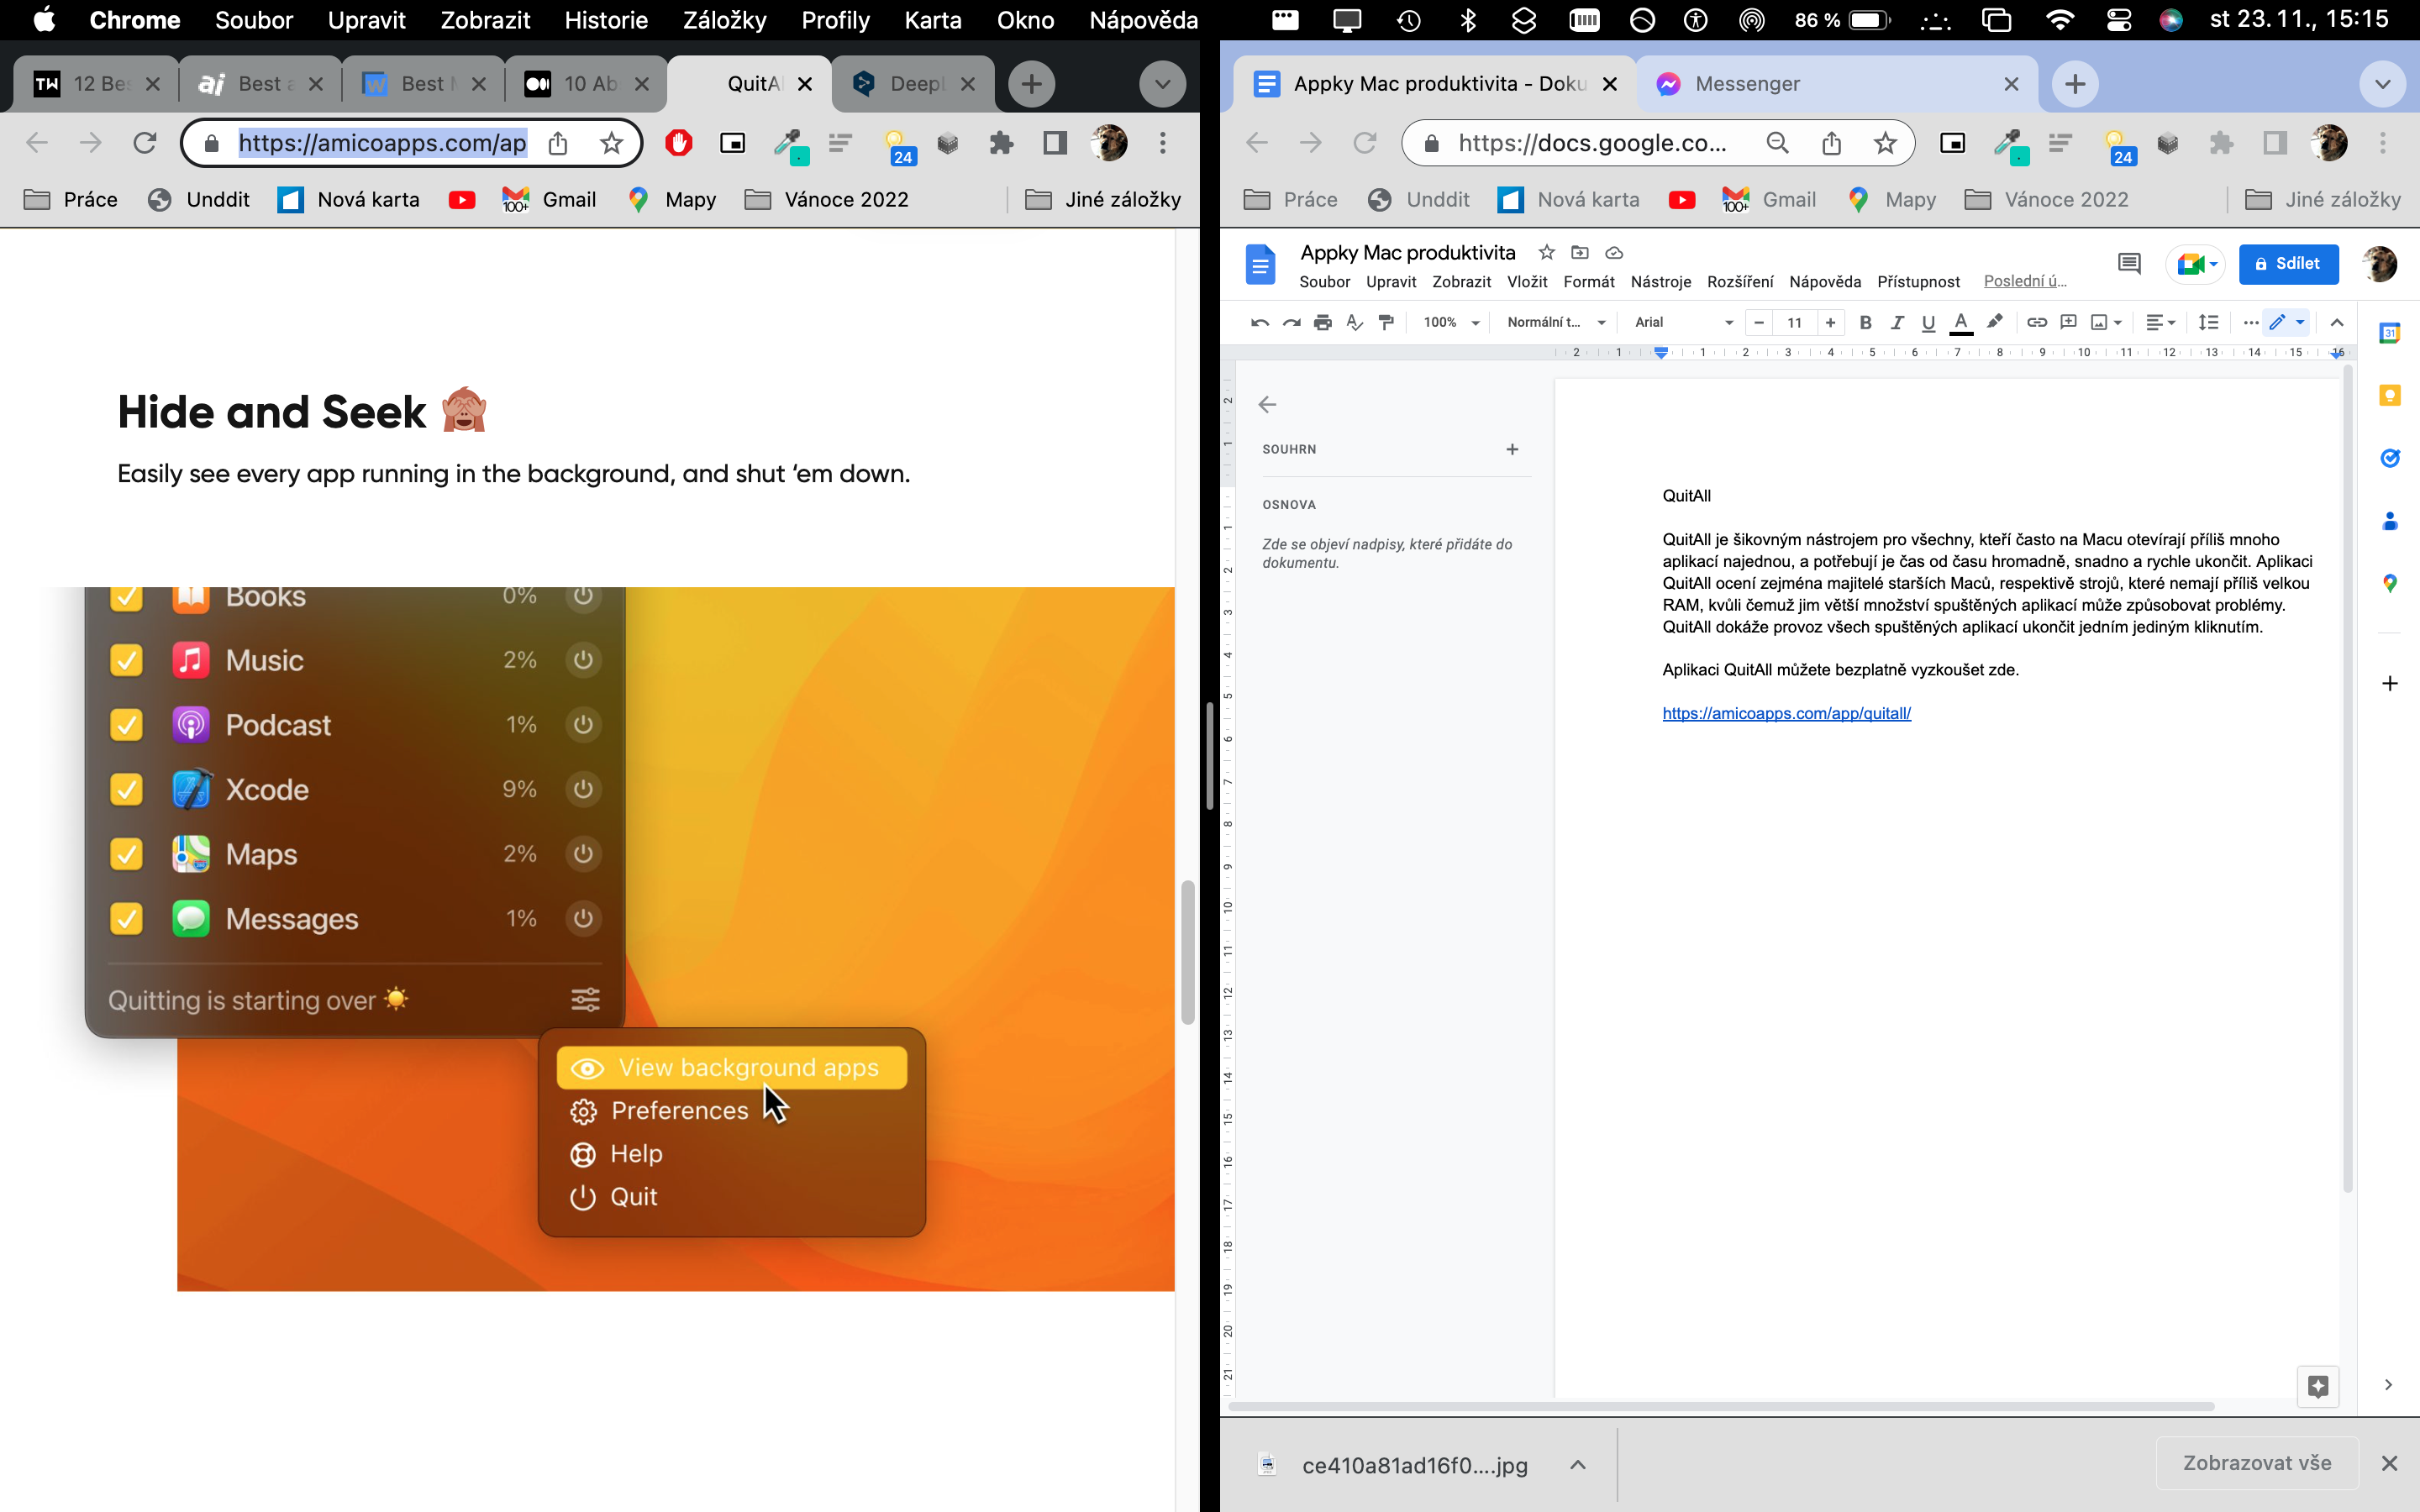Open the text alignment dropdown
Viewport: 2420px width, 1512px height.
point(2160,322)
